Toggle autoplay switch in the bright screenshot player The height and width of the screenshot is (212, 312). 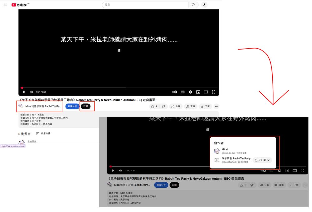tap(174, 92)
